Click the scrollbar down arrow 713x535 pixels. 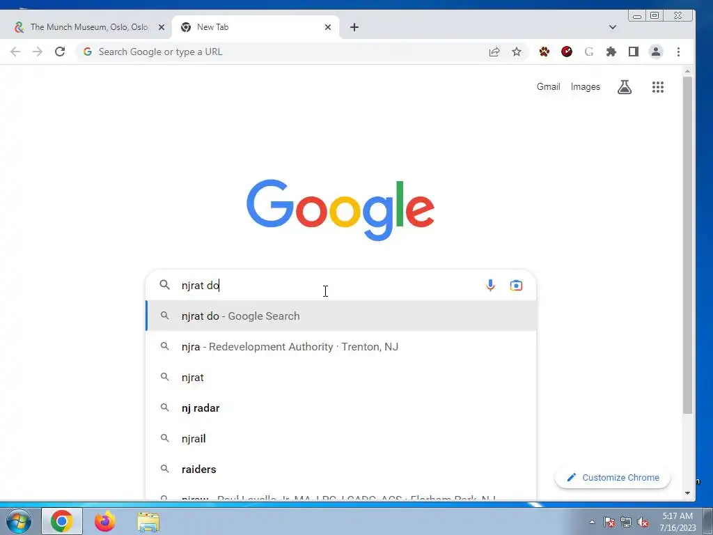(687, 493)
